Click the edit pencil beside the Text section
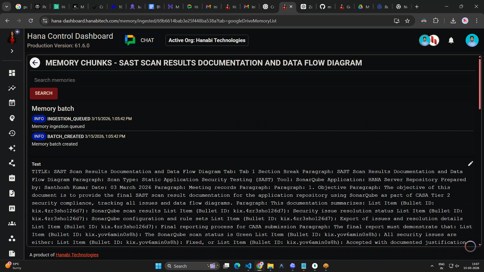This screenshot has height=272, width=484. pyautogui.click(x=471, y=163)
